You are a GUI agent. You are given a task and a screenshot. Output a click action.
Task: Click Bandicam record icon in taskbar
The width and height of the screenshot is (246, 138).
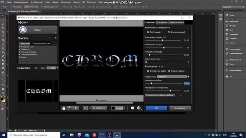click(x=109, y=135)
